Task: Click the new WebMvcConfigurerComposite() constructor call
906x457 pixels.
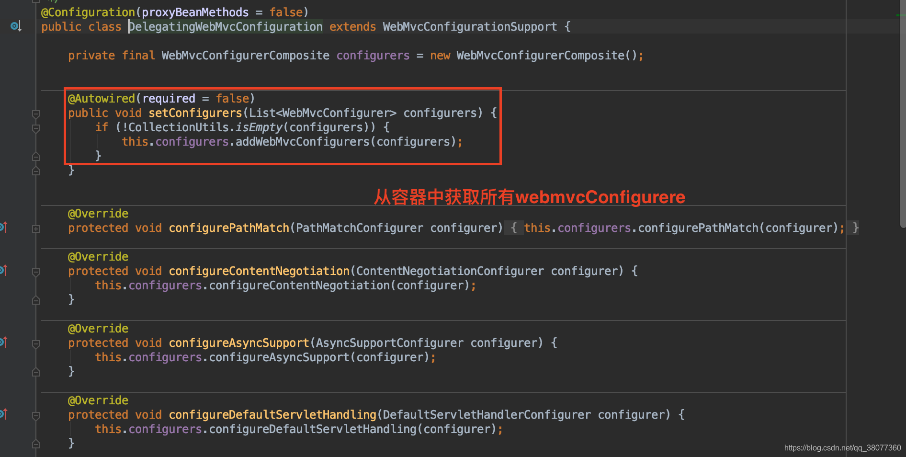Action: click(x=533, y=56)
